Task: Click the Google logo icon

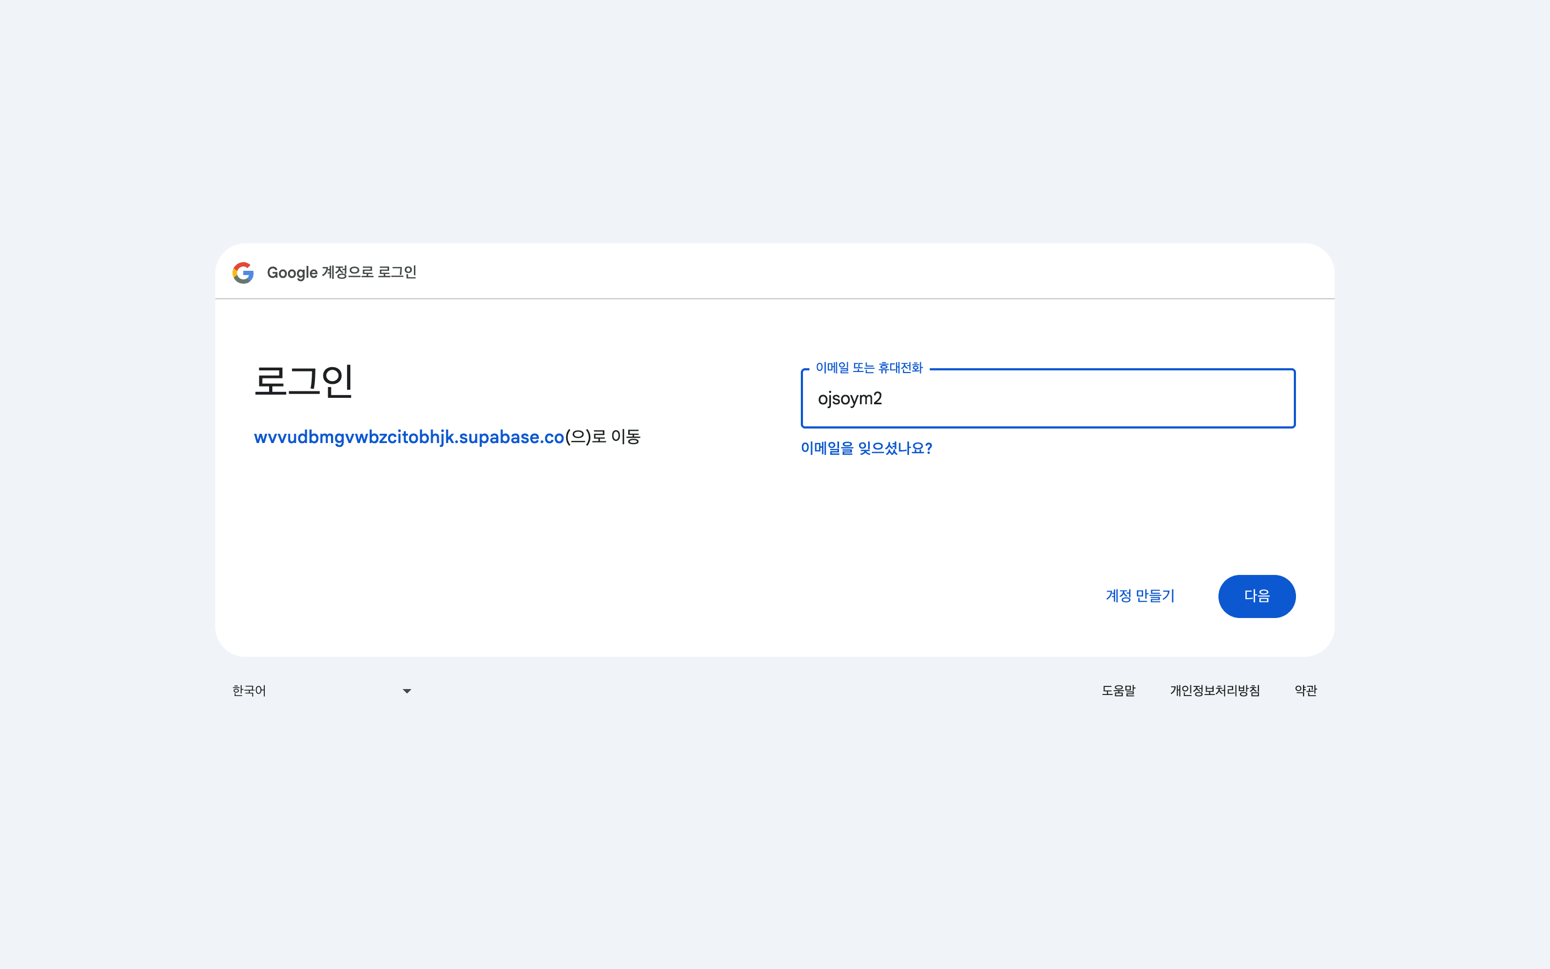Action: pyautogui.click(x=243, y=272)
